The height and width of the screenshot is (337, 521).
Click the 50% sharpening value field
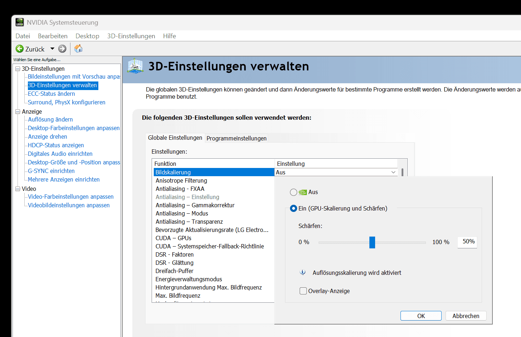point(467,242)
